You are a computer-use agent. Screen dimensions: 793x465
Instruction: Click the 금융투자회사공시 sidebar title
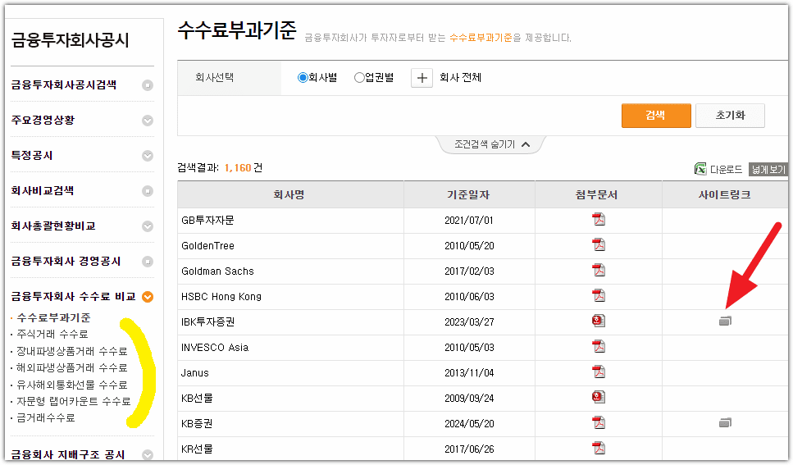point(71,40)
